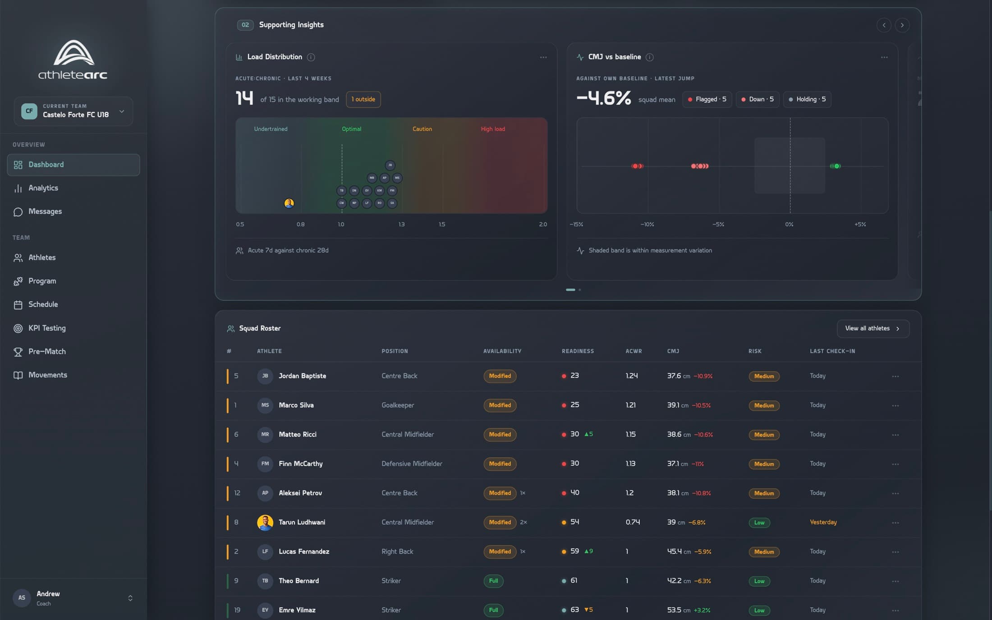Image resolution: width=992 pixels, height=620 pixels.
Task: Go to next Supporting Insights card
Action: coord(902,25)
